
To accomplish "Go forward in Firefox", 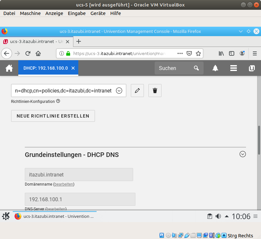I will coord(17,53).
